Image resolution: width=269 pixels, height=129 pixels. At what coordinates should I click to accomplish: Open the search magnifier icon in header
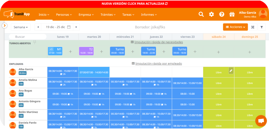(x=201, y=14)
